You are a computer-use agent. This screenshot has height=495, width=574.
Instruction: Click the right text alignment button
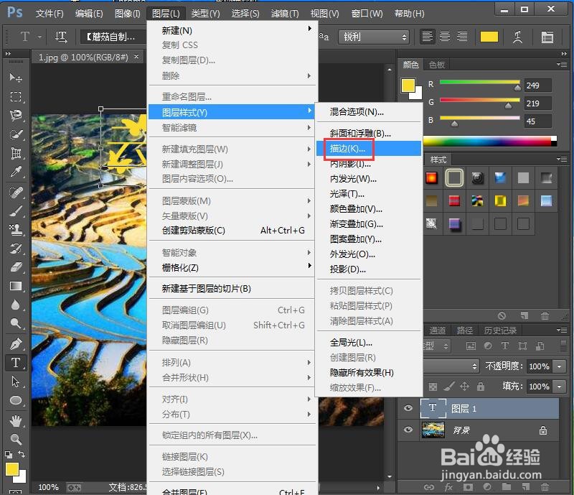click(x=461, y=37)
